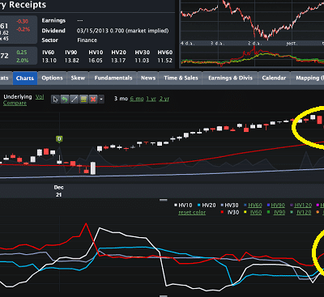Click the green event marker on Dec 21

point(59,139)
